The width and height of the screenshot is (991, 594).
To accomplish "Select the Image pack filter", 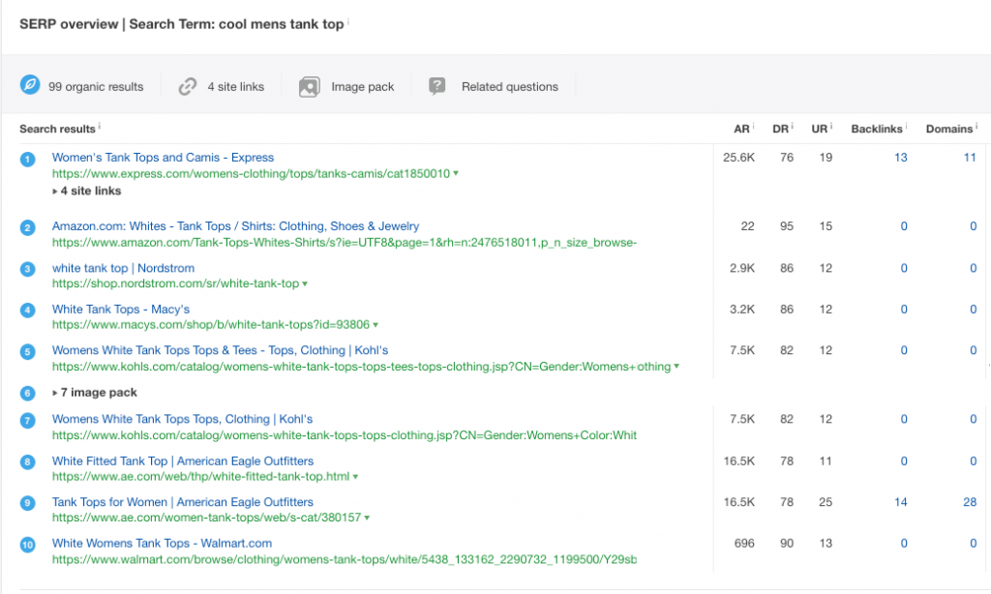I will [346, 86].
